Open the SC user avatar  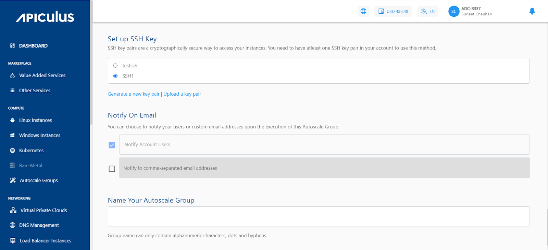(453, 11)
